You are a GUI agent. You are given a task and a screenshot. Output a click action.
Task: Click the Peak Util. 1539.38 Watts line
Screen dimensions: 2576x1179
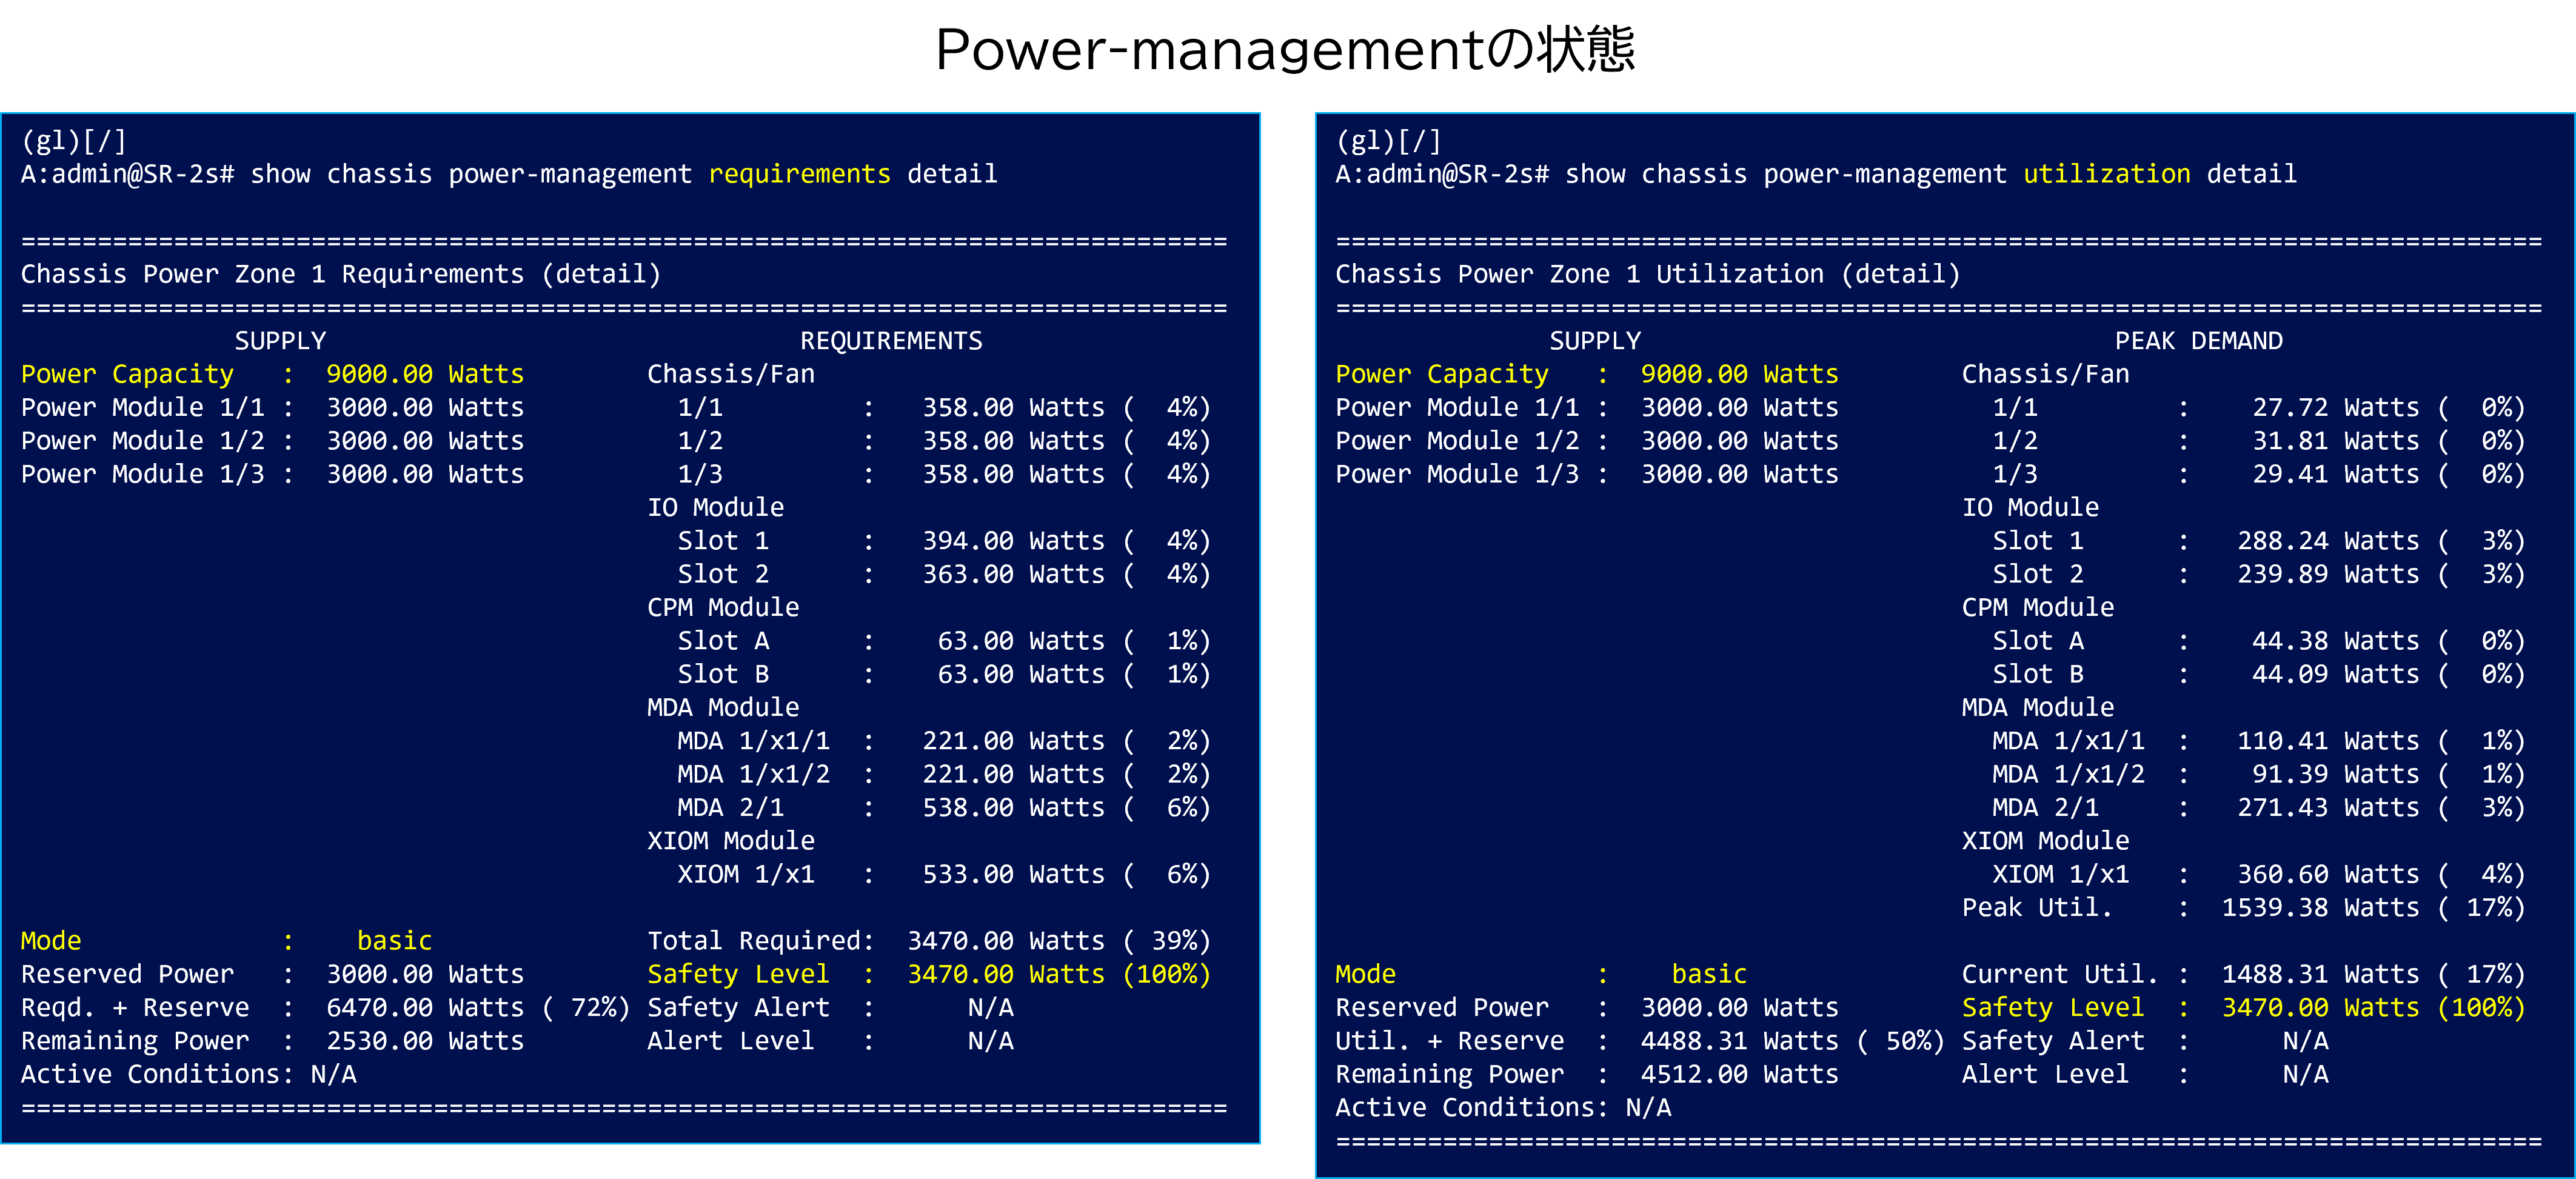(2244, 908)
